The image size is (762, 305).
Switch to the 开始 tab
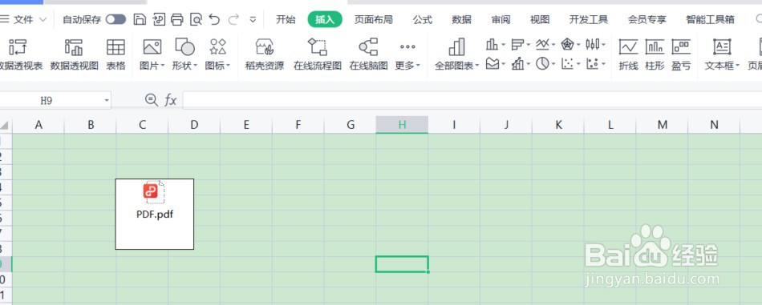(286, 19)
